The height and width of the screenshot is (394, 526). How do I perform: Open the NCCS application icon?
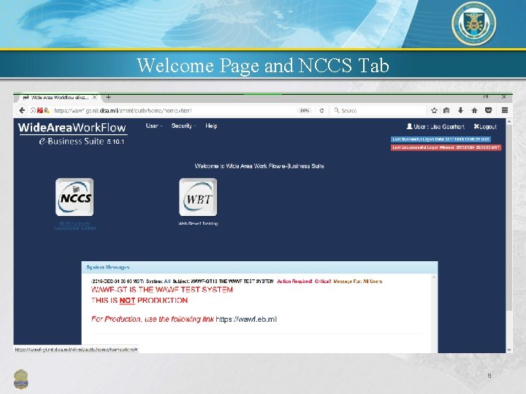(75, 197)
